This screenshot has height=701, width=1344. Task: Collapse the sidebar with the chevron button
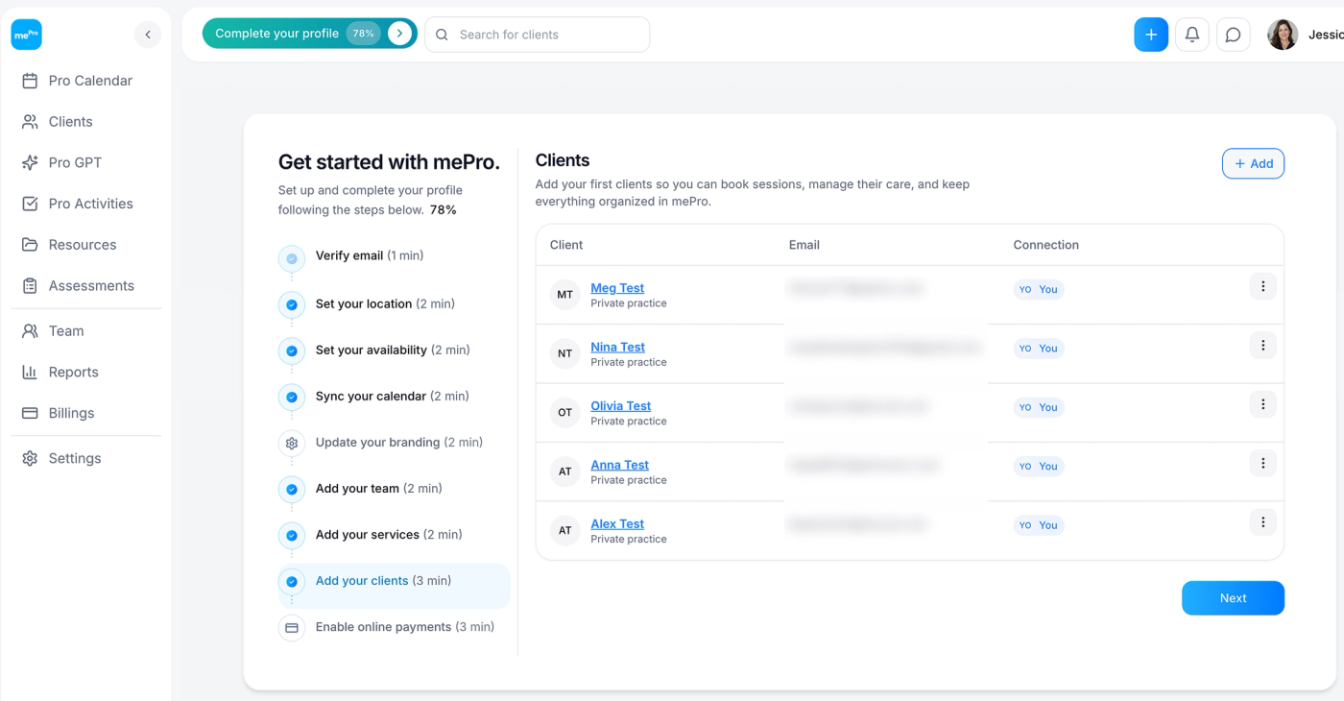point(147,35)
